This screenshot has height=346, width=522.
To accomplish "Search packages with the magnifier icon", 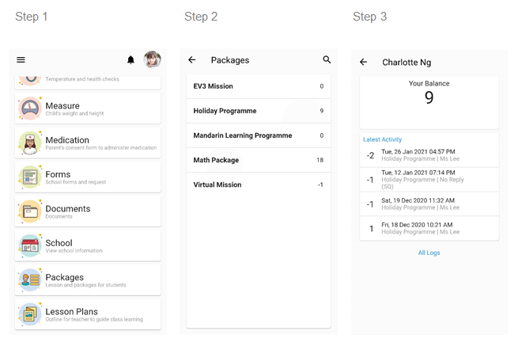I will (327, 60).
